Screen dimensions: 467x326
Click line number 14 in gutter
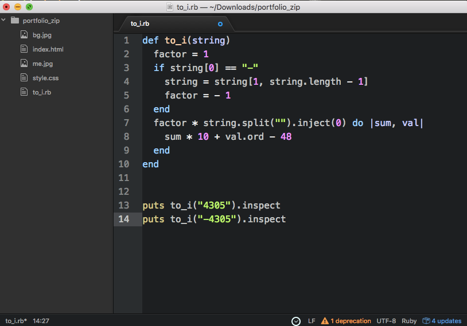124,219
